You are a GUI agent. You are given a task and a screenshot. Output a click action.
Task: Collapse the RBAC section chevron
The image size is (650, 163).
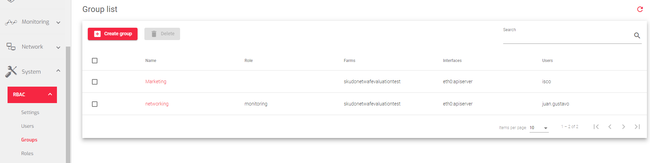click(50, 94)
